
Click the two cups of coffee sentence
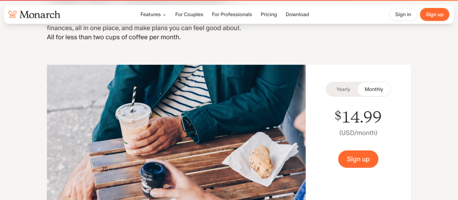point(114,38)
